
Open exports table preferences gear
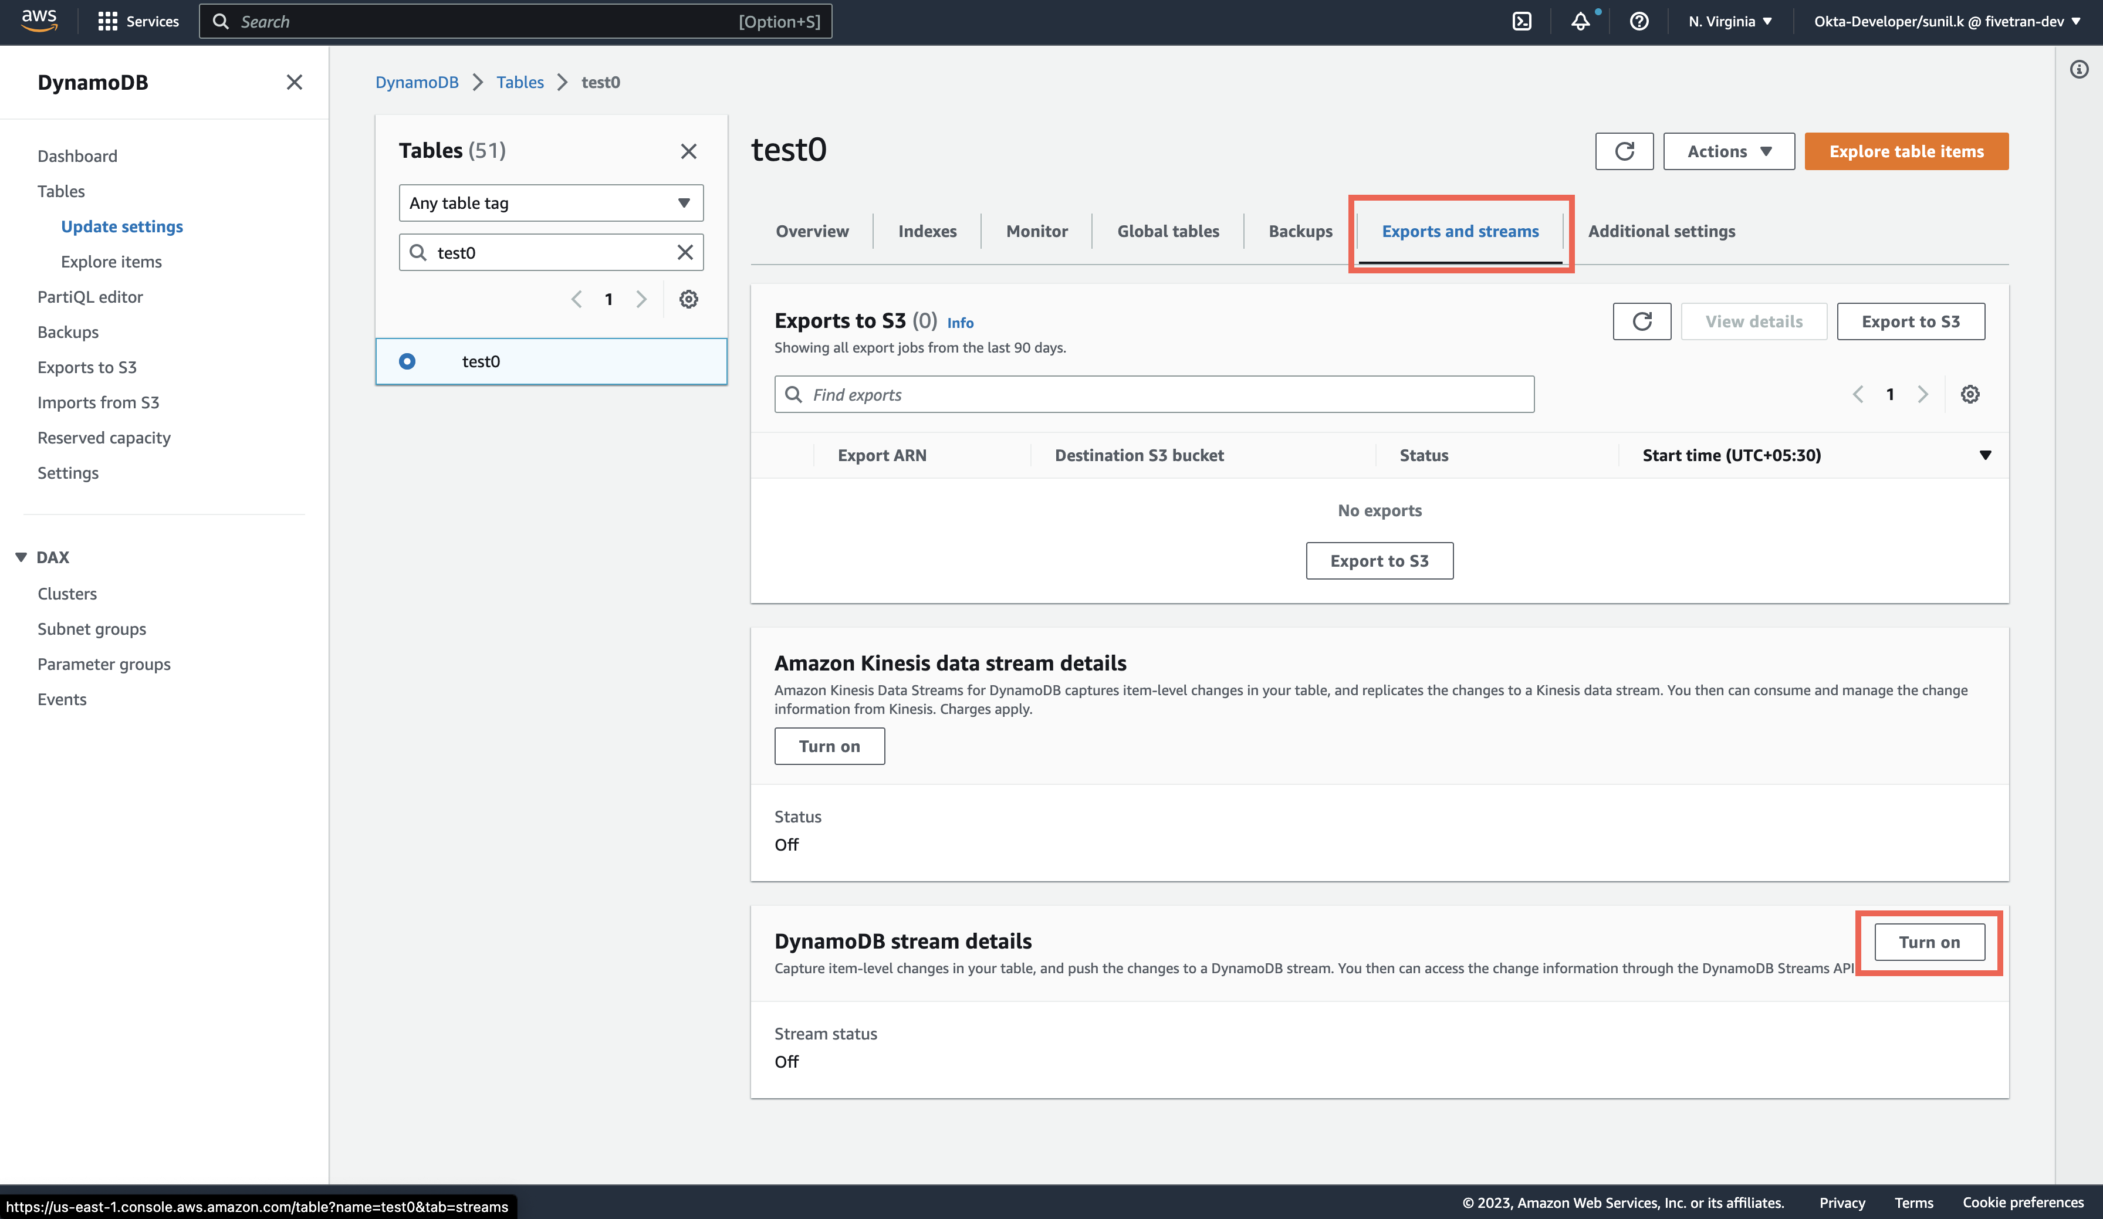tap(1969, 394)
